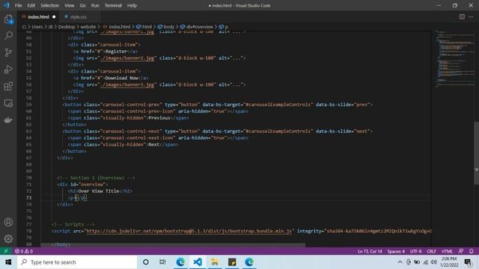Open the Search view
The height and width of the screenshot is (269, 479).
8,36
